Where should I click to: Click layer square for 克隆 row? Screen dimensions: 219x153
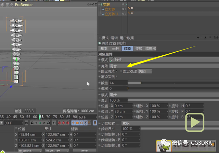tap(123, 4)
